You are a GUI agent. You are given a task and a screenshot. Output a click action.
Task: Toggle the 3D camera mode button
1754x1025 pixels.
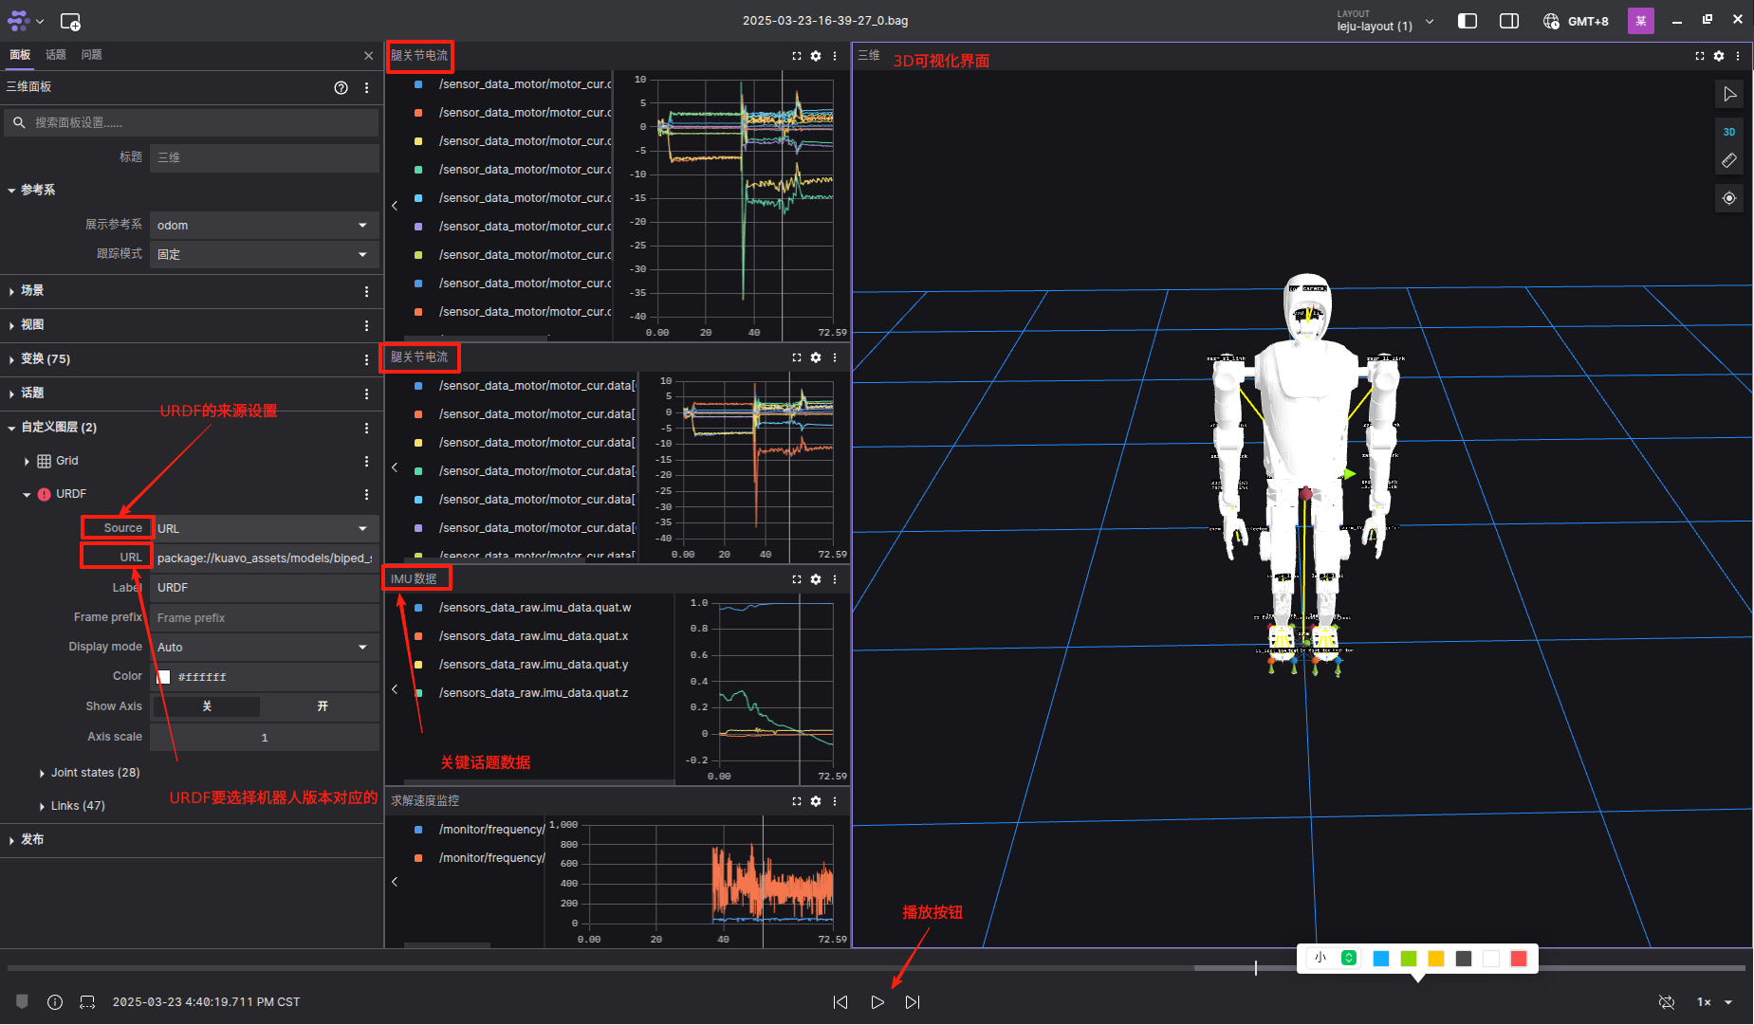[1728, 132]
